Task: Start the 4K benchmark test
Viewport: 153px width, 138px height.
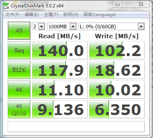Action: click(x=19, y=90)
